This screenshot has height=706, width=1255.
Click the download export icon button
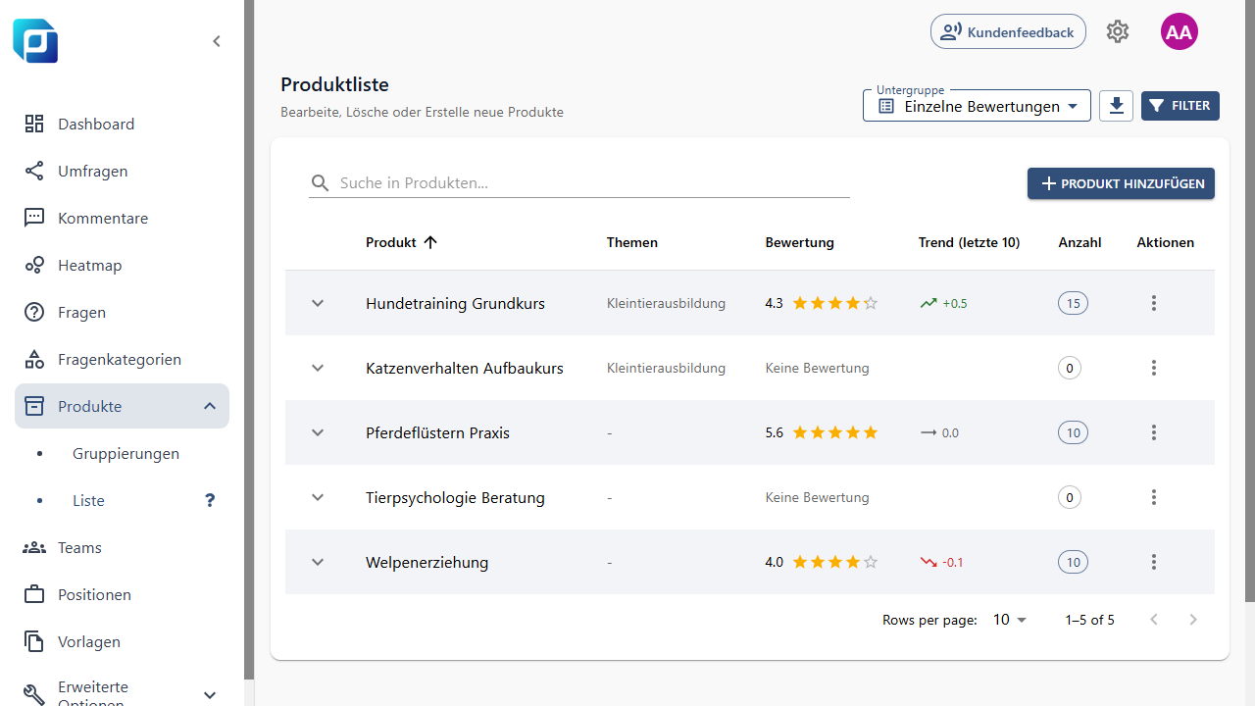coord(1116,106)
